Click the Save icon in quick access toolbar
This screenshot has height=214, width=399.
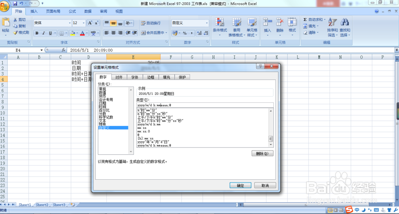15,4
